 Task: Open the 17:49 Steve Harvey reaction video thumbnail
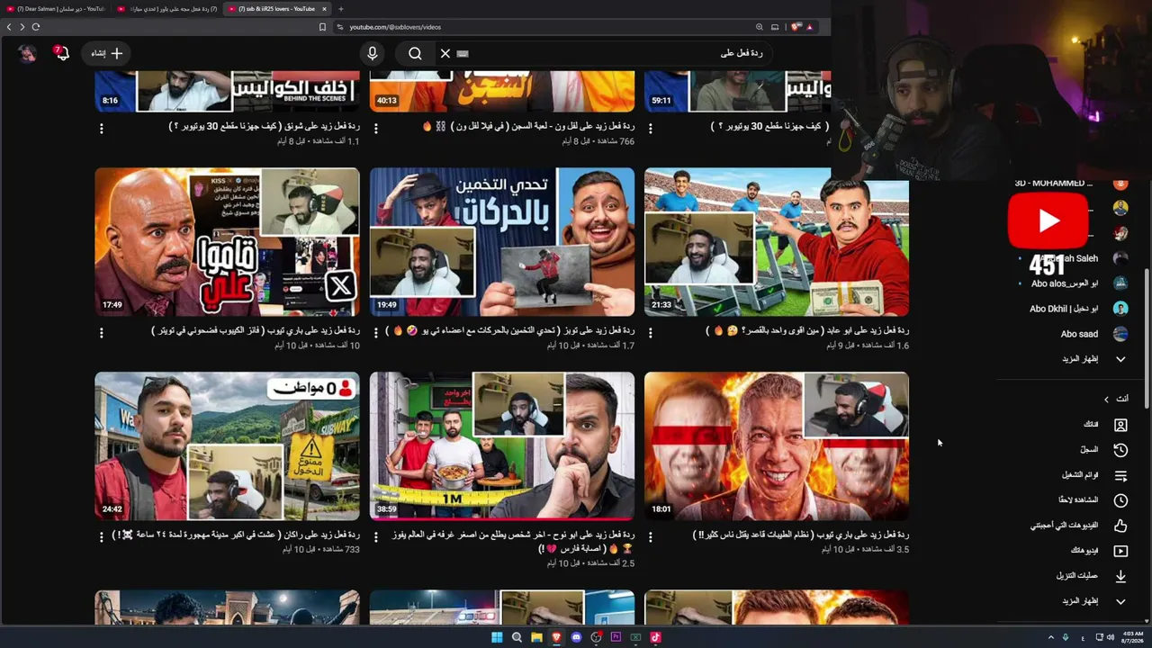coord(227,242)
